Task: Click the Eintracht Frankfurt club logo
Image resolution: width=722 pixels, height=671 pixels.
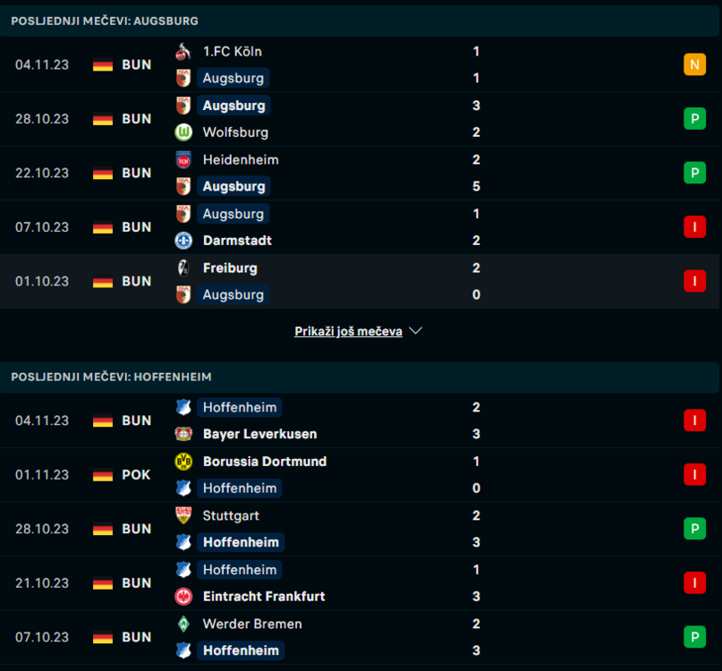Action: [x=183, y=597]
